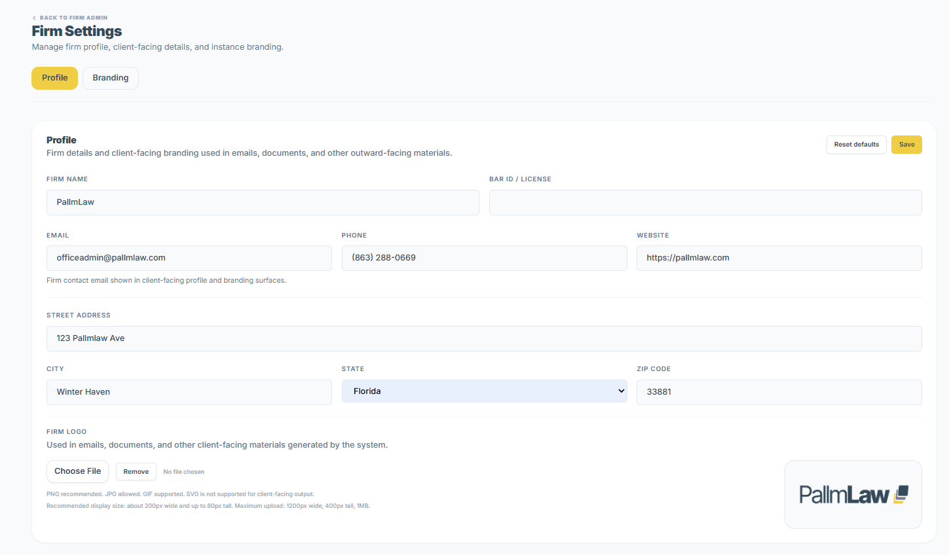Click the 'PNG recommended' upload hint text
949x555 pixels.
click(x=180, y=494)
